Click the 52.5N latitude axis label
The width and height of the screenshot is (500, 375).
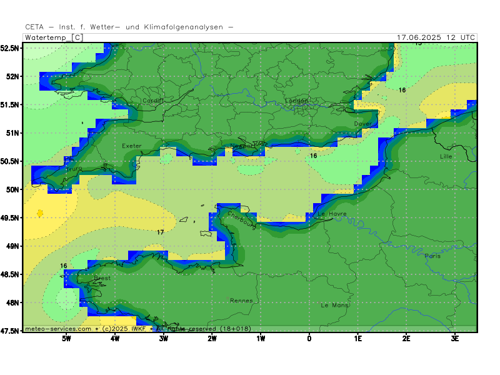pos(9,48)
